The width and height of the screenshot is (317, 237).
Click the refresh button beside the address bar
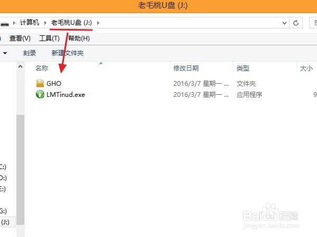click(296, 23)
